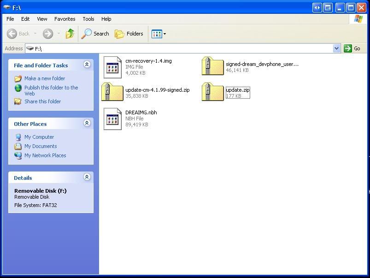The height and width of the screenshot is (278, 370).
Task: Click the My Network Places icon
Action: [x=18, y=156]
